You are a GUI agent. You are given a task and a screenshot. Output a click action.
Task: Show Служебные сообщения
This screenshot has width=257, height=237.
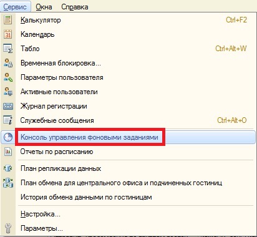tap(128, 120)
